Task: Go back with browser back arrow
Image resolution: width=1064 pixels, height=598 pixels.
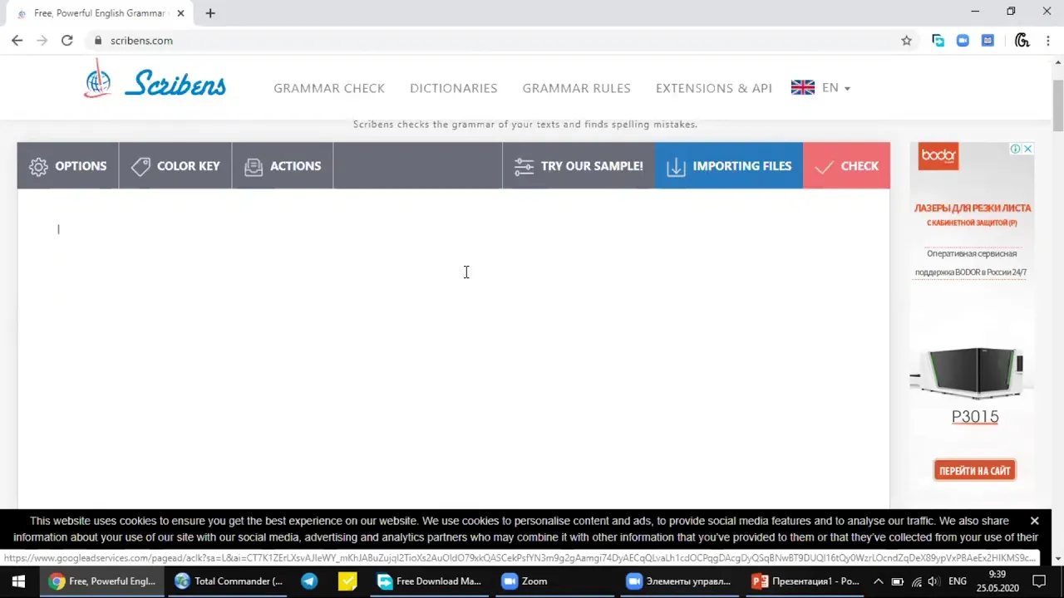Action: coord(17,40)
